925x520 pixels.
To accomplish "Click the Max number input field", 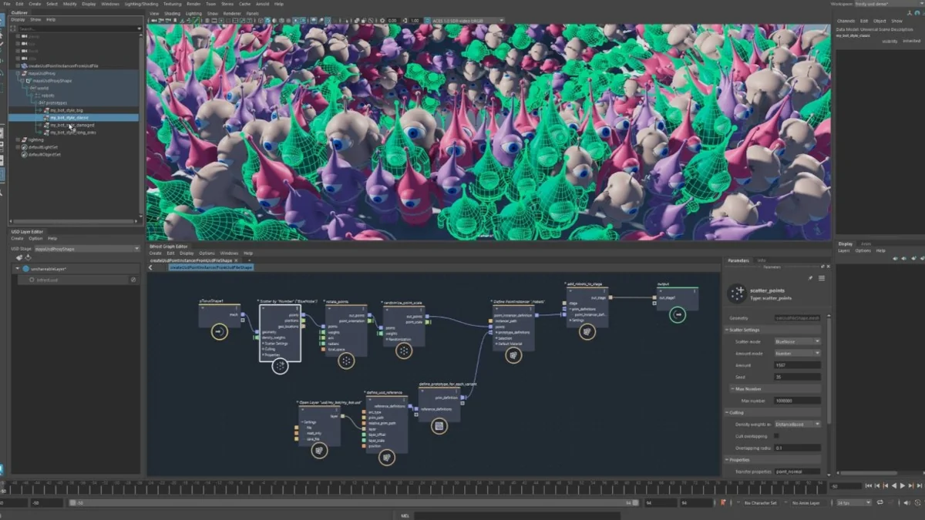I will click(x=797, y=401).
